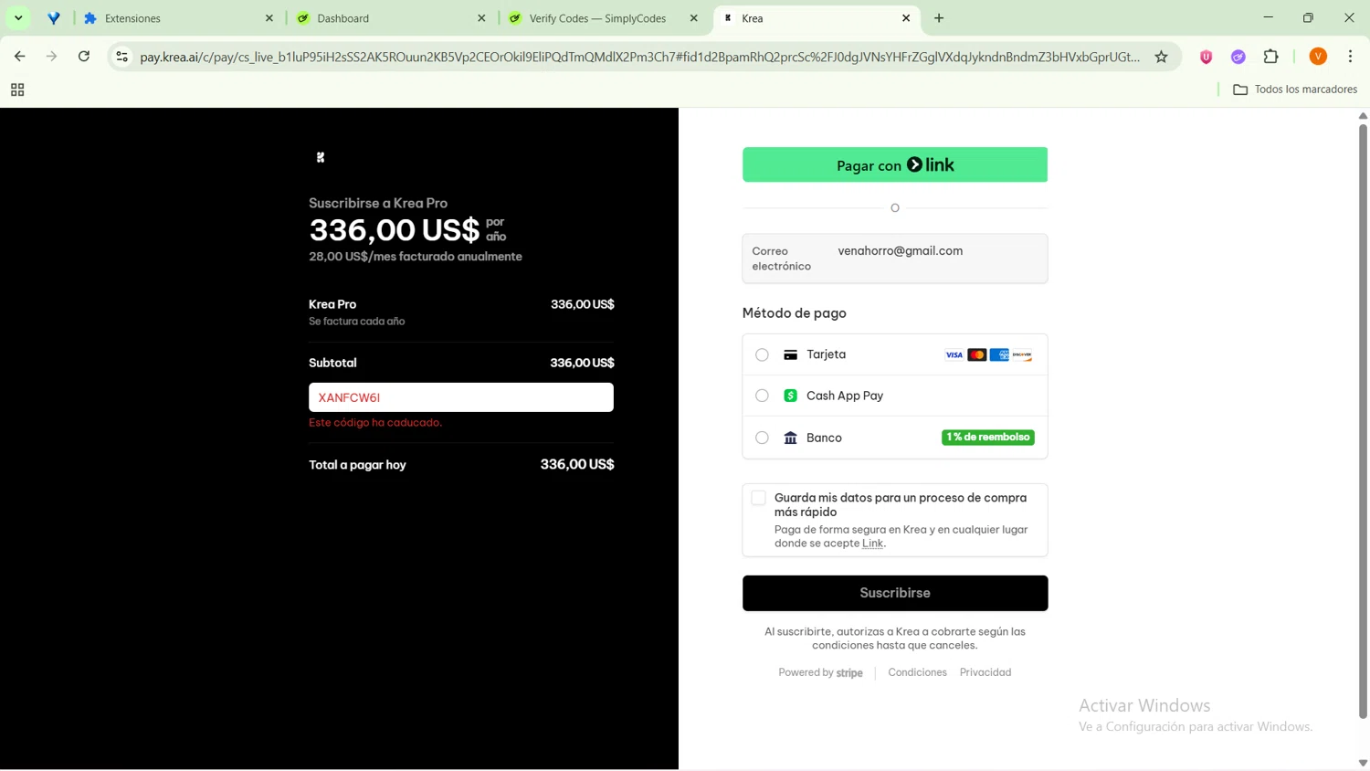The height and width of the screenshot is (771, 1370).
Task: Click the promo code field XANFCW6I
Action: pos(461,397)
